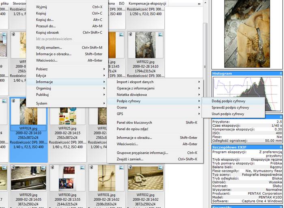Open Panel do opisu zdjęć
284x208 pixels.
click(x=155, y=129)
